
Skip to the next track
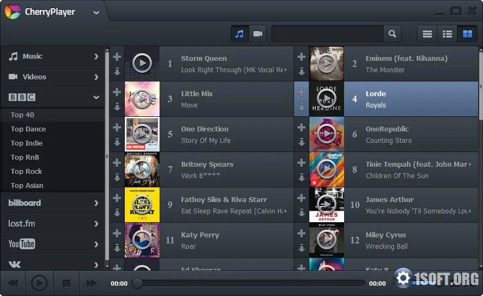coord(92,283)
